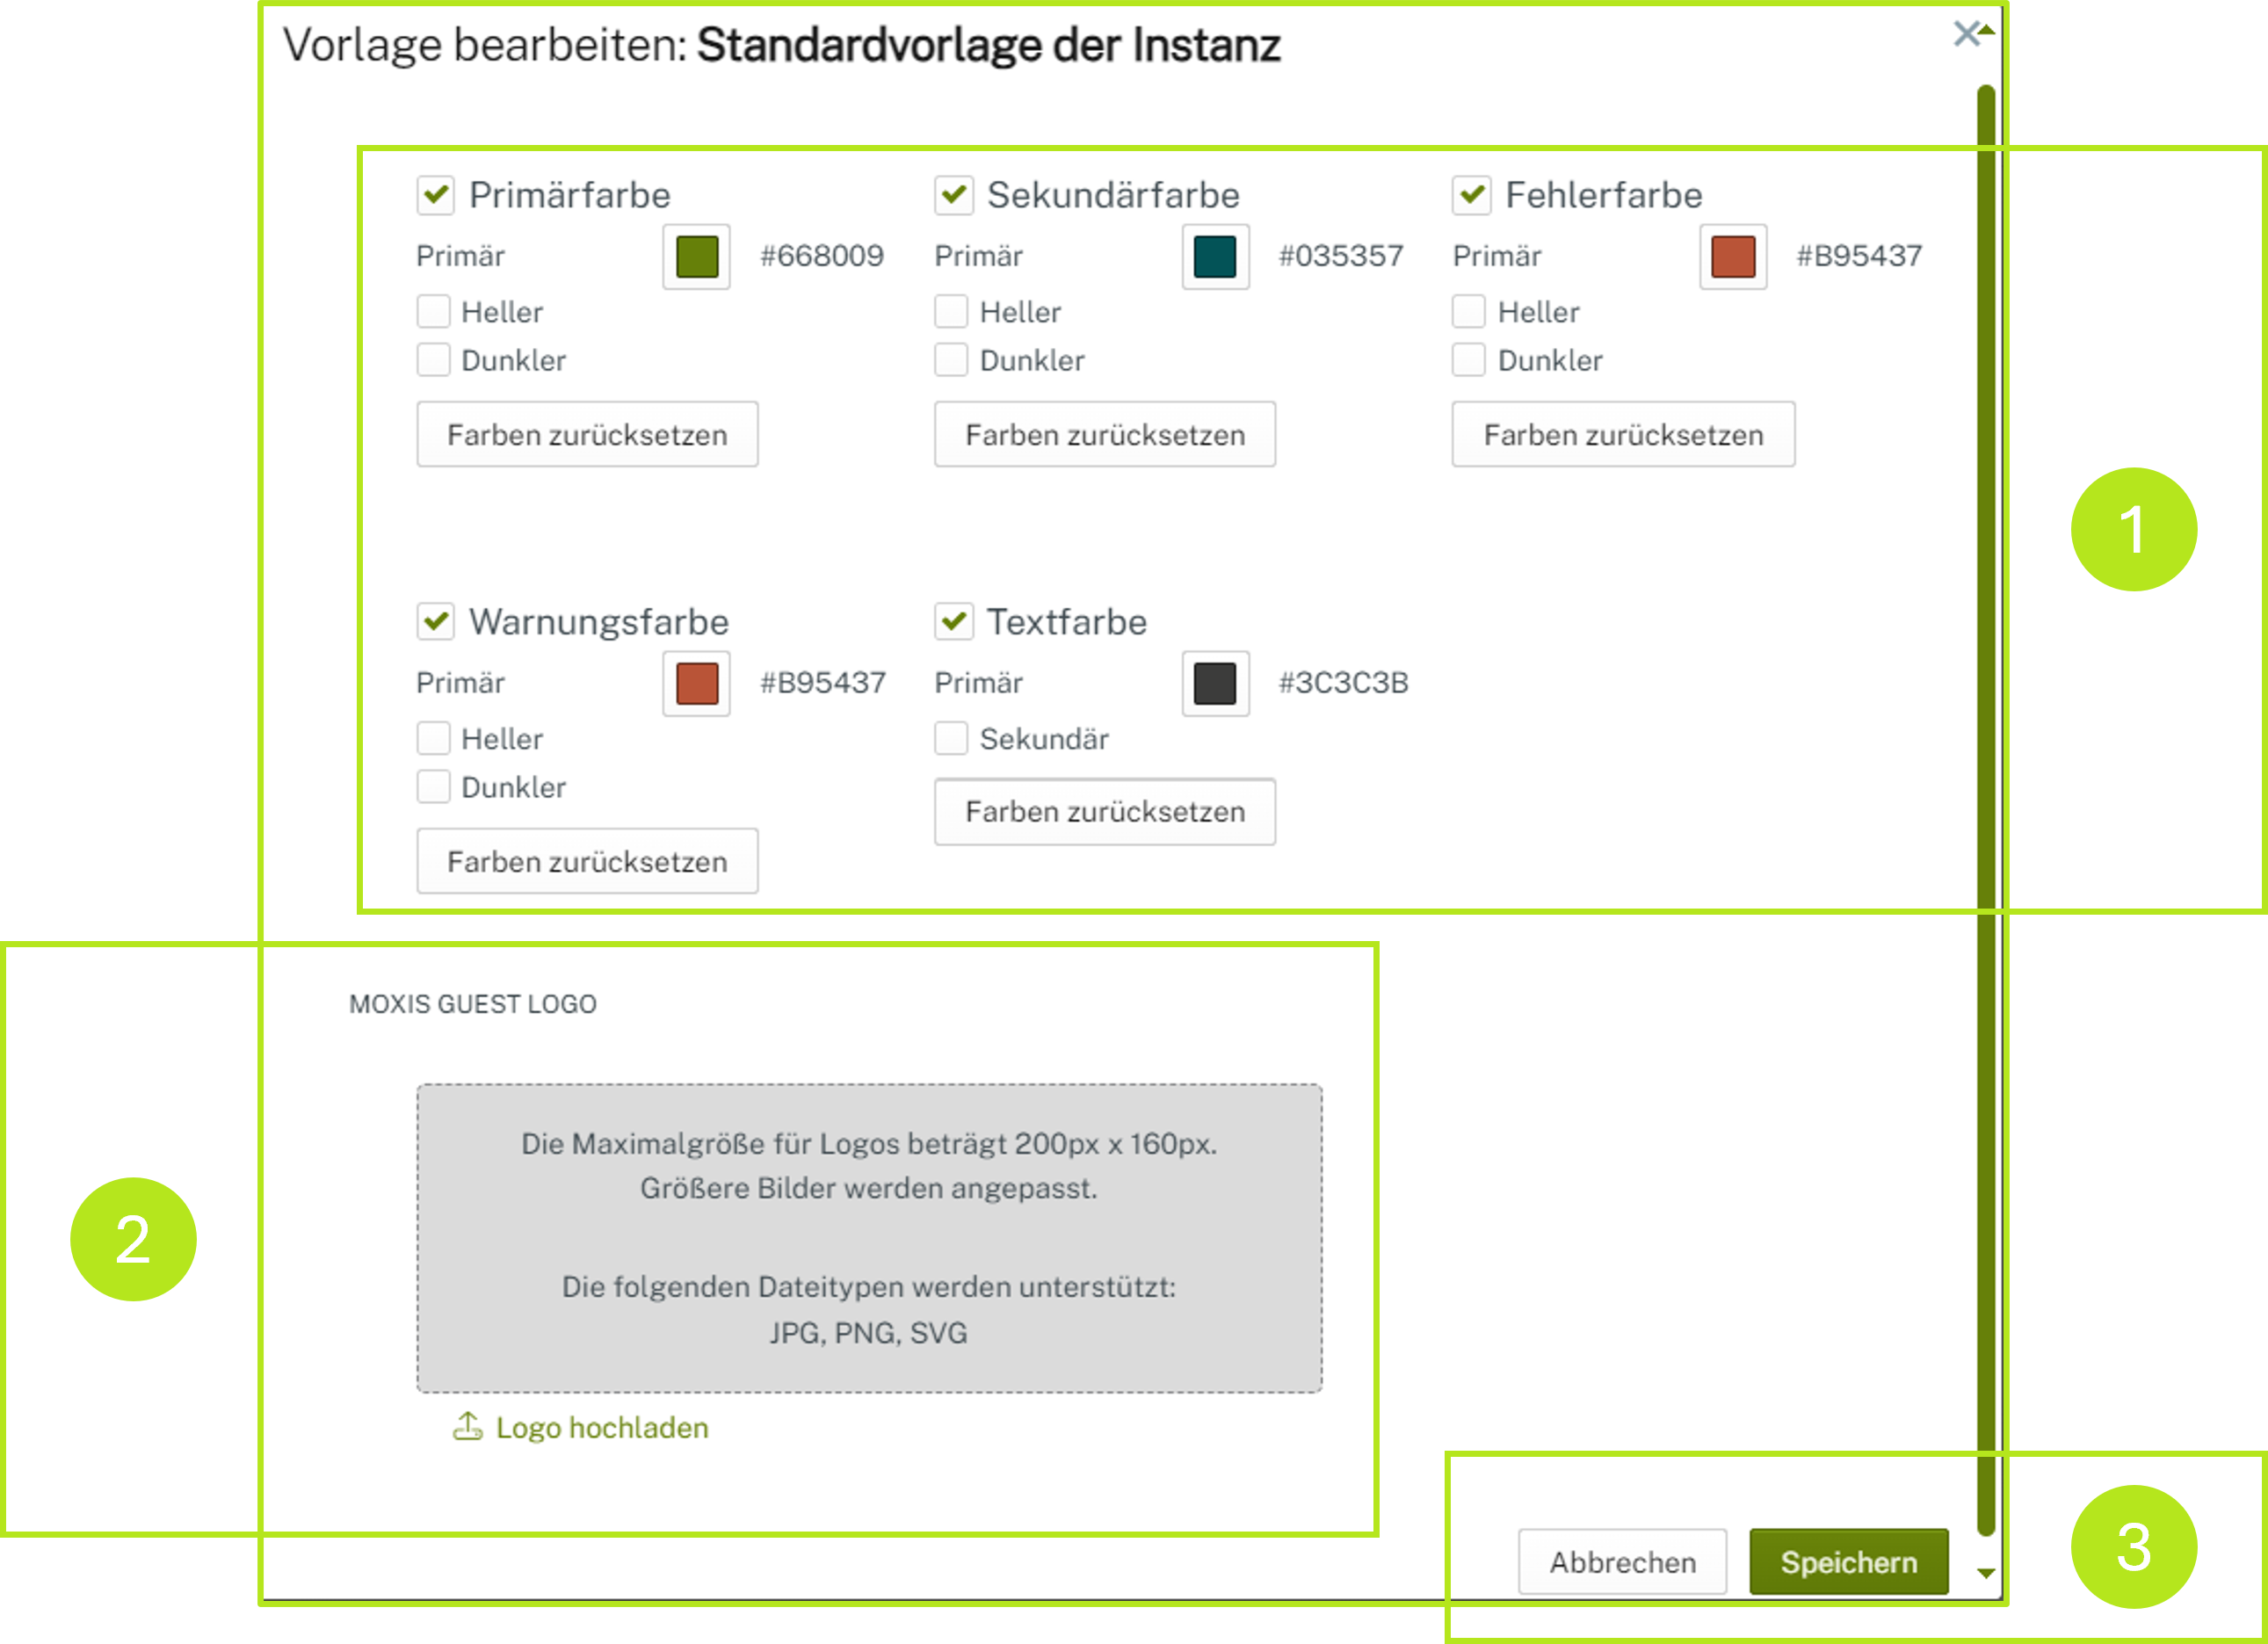
Task: Click the upload icon next to Logo hochladen
Action: coord(469,1428)
